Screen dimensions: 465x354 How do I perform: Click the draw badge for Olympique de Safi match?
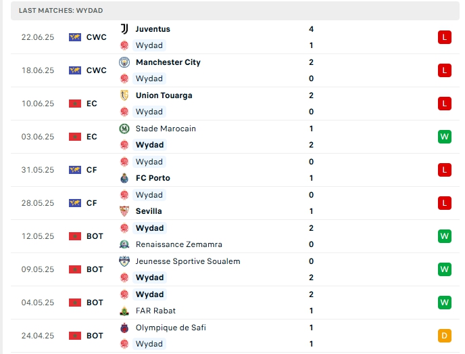[x=444, y=336]
